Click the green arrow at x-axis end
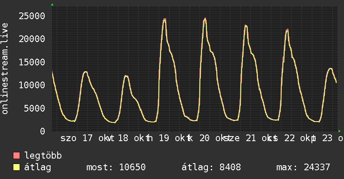 339,131
